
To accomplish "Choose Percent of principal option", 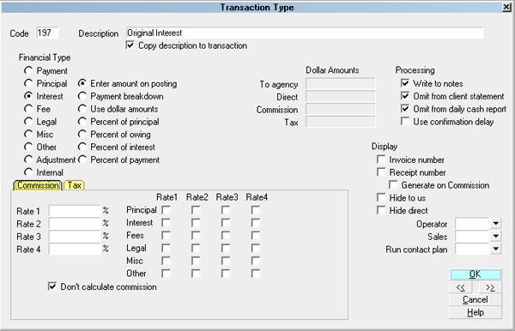I will point(82,122).
